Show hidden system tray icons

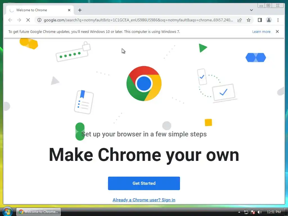(x=239, y=212)
